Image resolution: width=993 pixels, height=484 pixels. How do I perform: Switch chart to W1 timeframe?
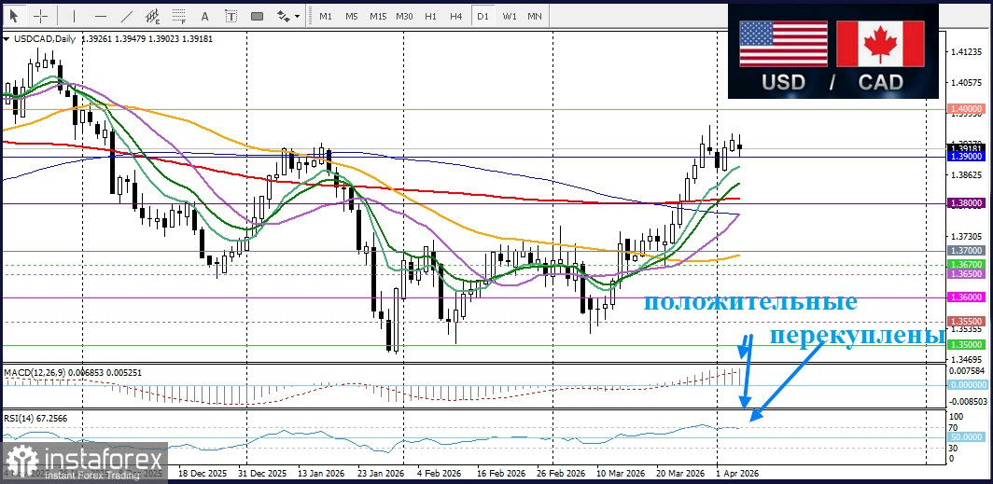[509, 16]
